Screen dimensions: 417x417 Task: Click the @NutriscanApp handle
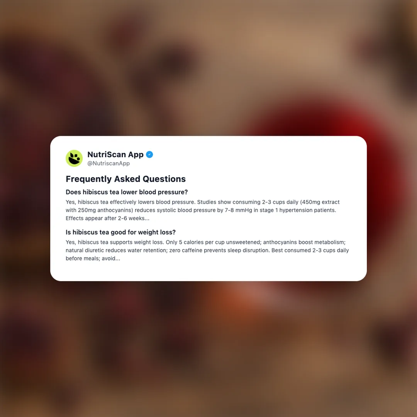tap(108, 163)
